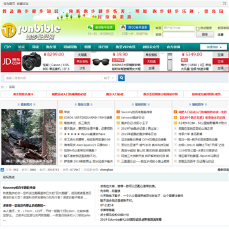Click the 沙发 button in the JD ad

click(x=82, y=68)
